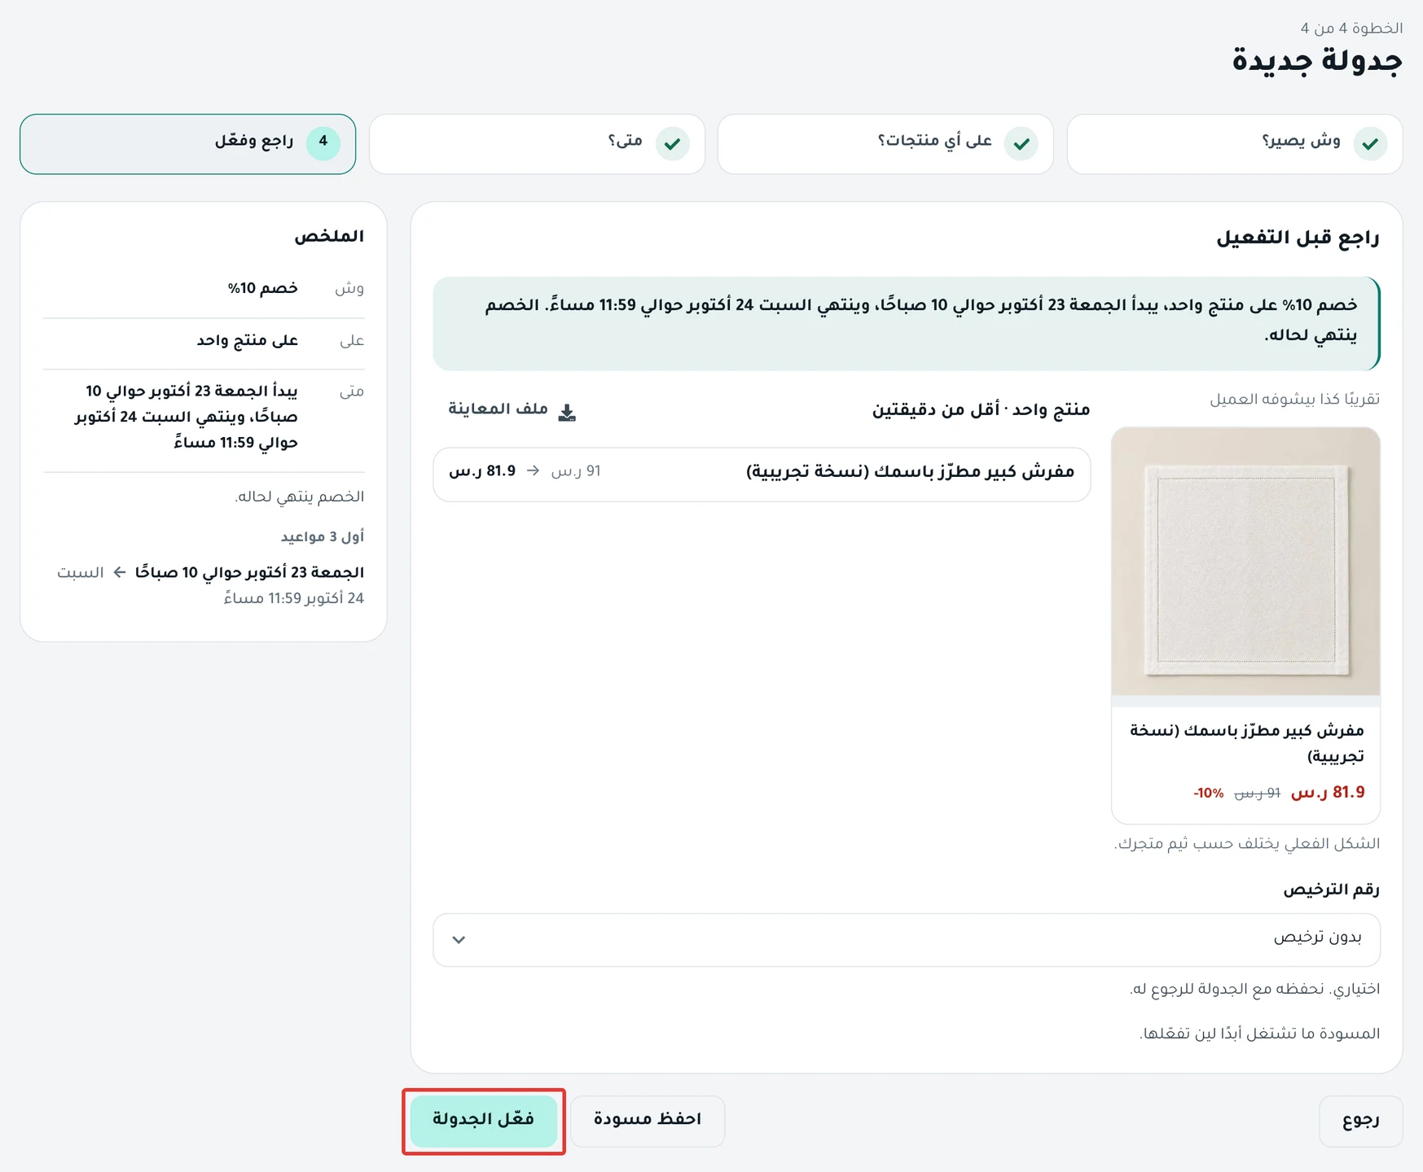Select the راجع وفعّل step tab
The width and height of the screenshot is (1423, 1172).
coord(188,144)
